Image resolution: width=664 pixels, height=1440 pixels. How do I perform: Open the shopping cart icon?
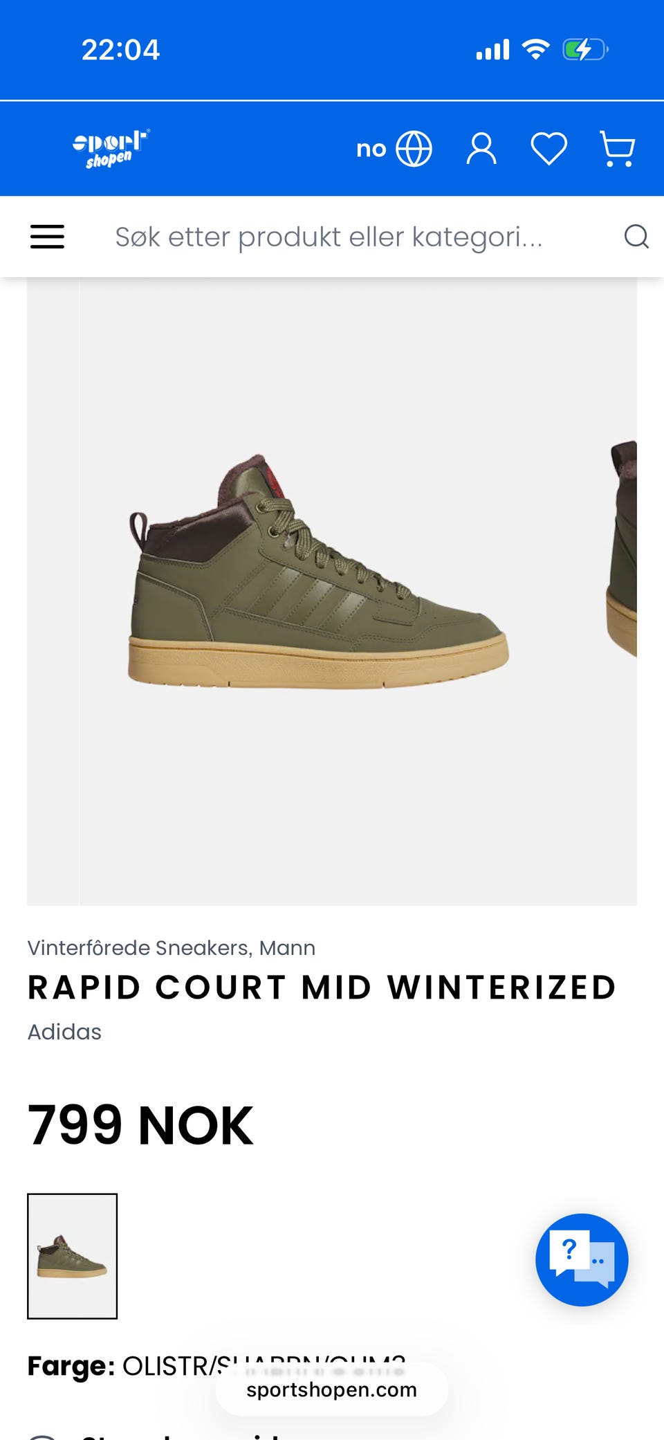pos(617,149)
